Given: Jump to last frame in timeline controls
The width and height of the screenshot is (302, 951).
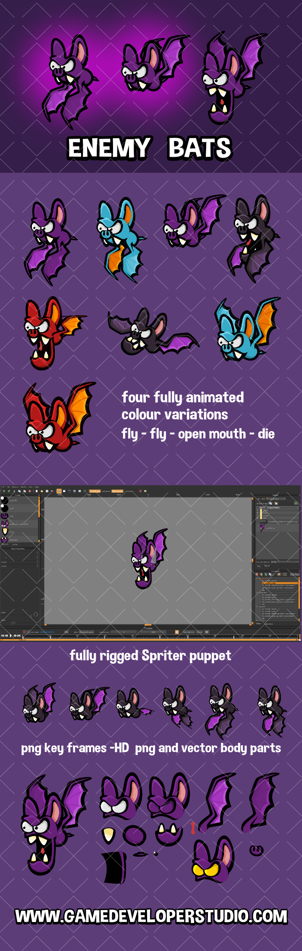Looking at the screenshot, I should [19, 636].
